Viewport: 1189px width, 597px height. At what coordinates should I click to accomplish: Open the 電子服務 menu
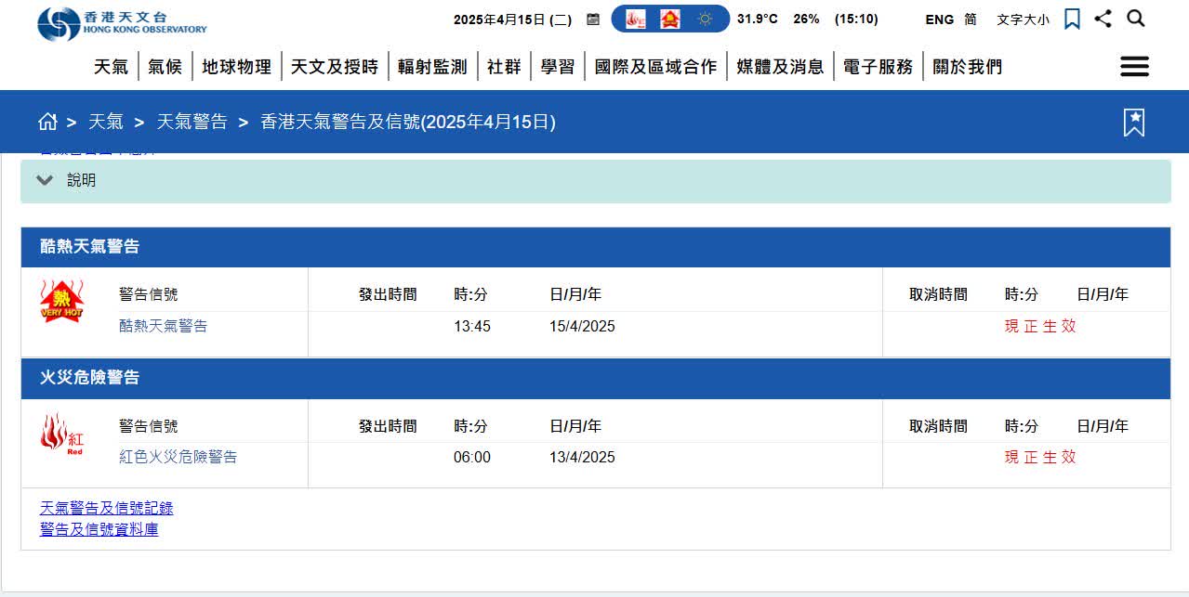[x=879, y=67]
